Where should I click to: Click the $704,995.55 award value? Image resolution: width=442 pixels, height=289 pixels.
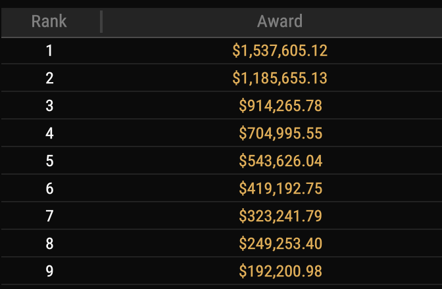pyautogui.click(x=280, y=133)
